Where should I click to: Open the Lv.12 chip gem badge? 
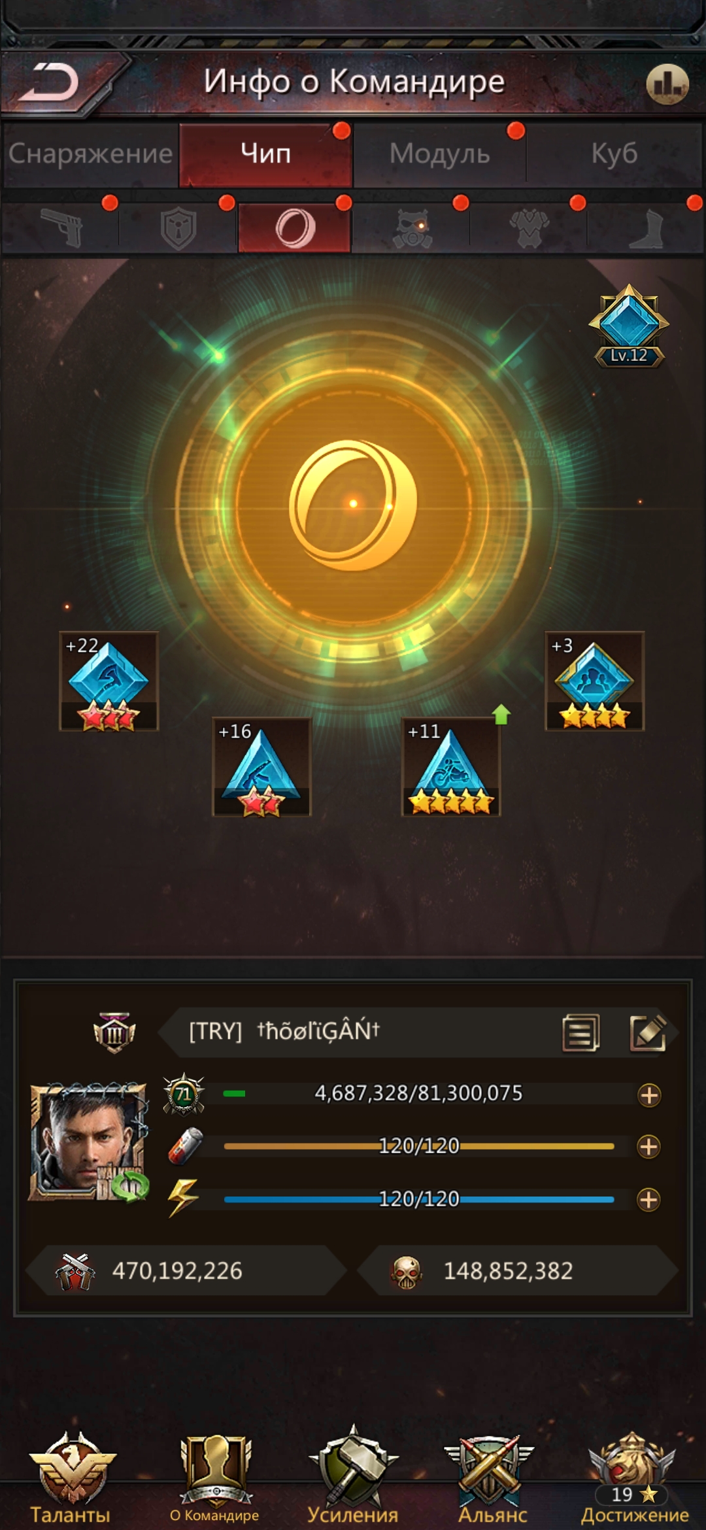coord(629,326)
